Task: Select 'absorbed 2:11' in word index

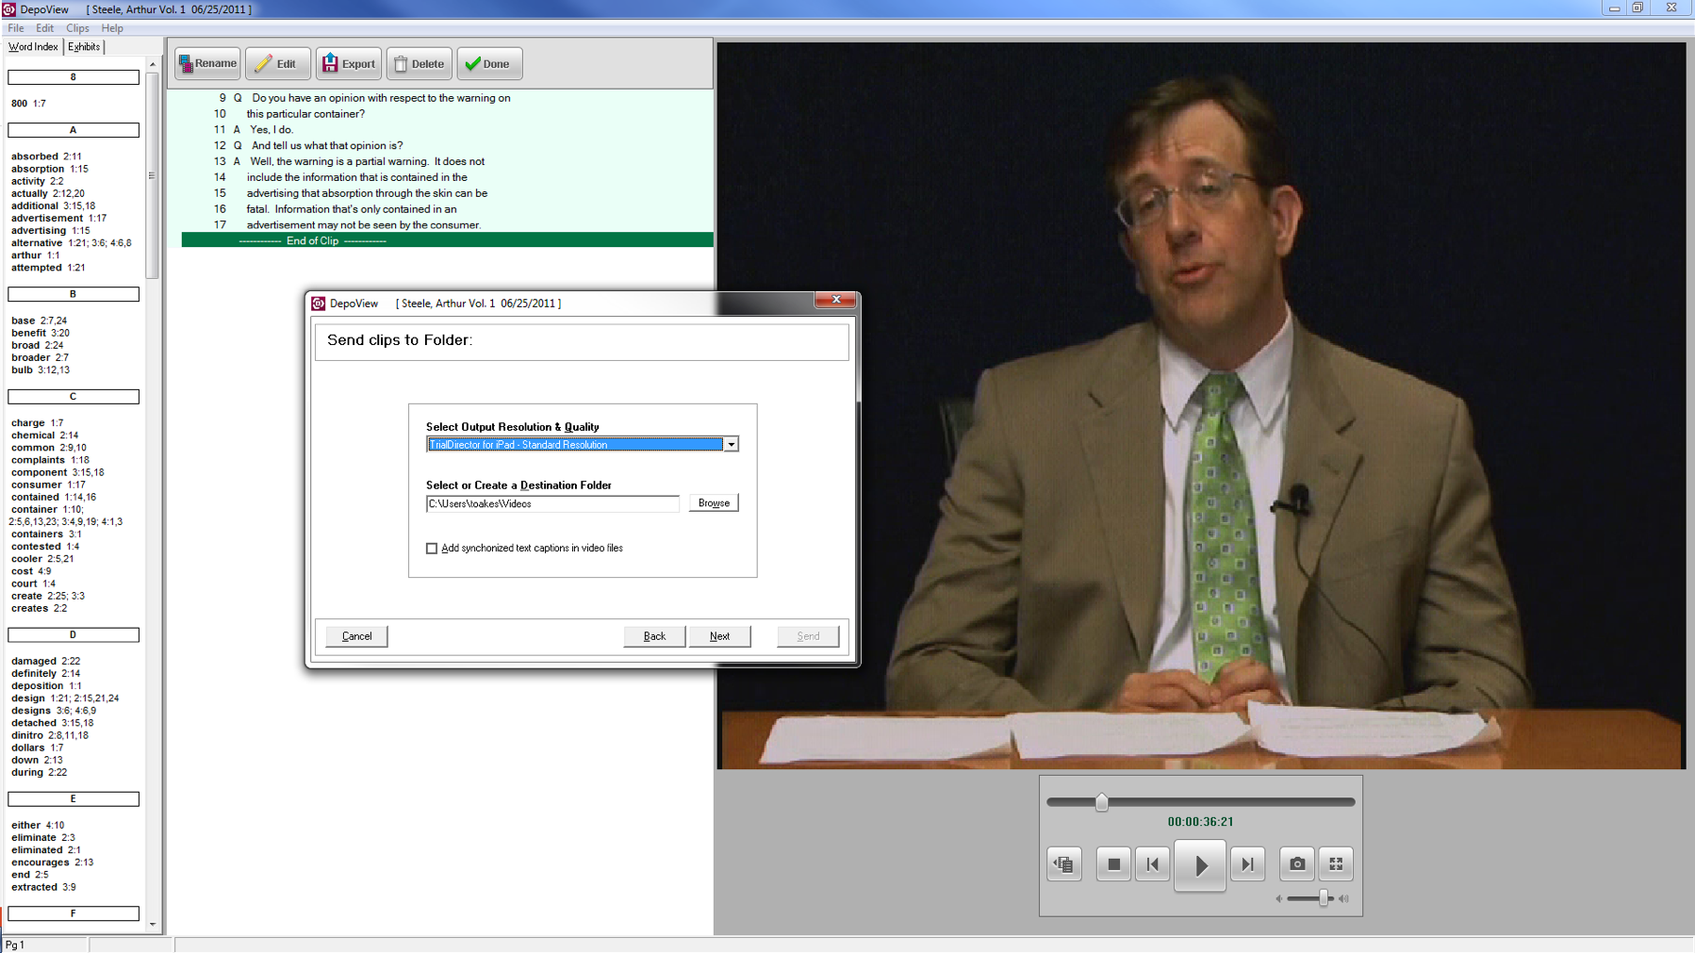Action: [46, 156]
